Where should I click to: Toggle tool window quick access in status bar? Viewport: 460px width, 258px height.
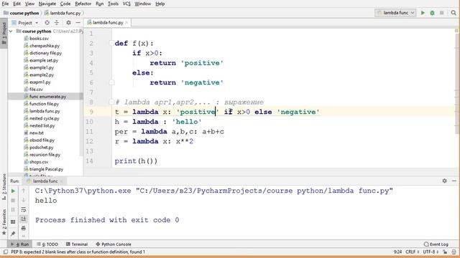[5, 252]
